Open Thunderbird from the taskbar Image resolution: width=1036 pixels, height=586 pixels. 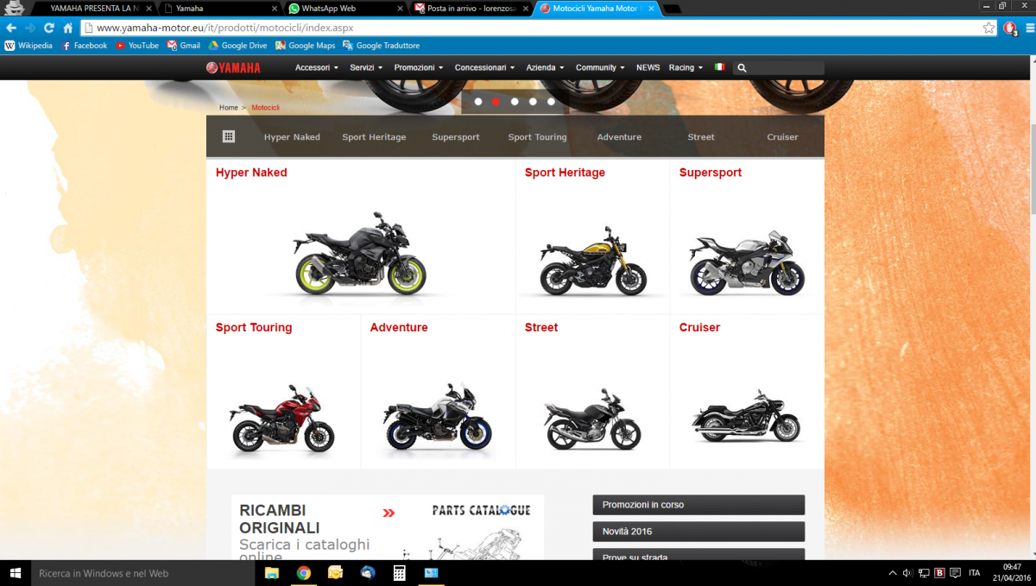click(368, 573)
